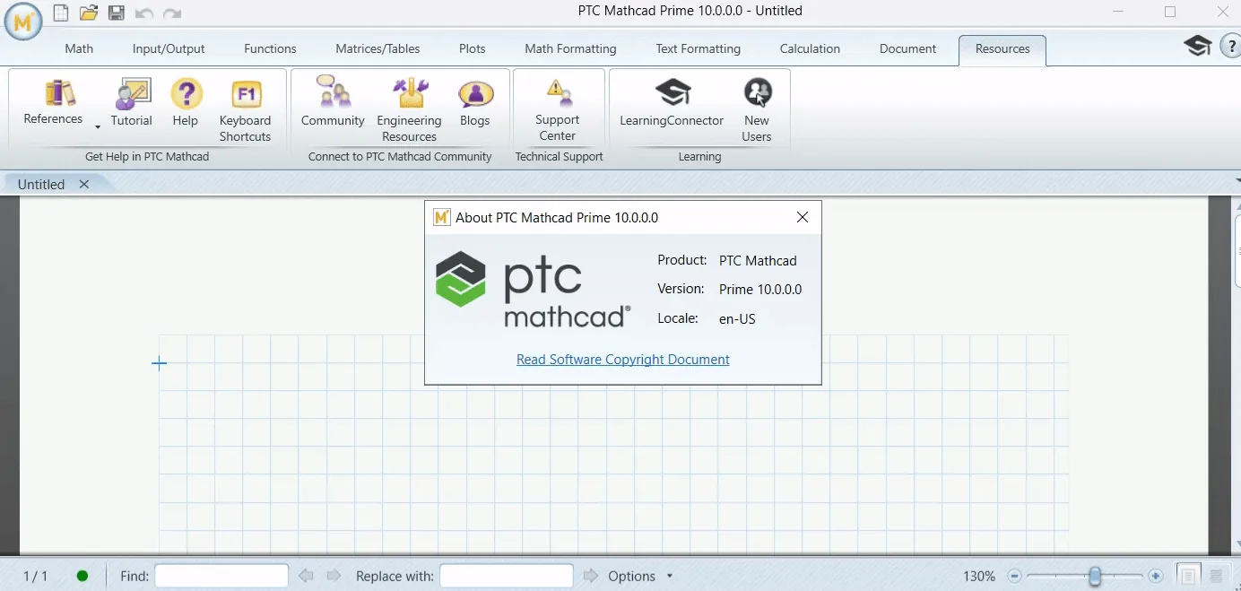This screenshot has height=591, width=1241.
Task: Switch to the Calculation tab
Action: pos(810,48)
